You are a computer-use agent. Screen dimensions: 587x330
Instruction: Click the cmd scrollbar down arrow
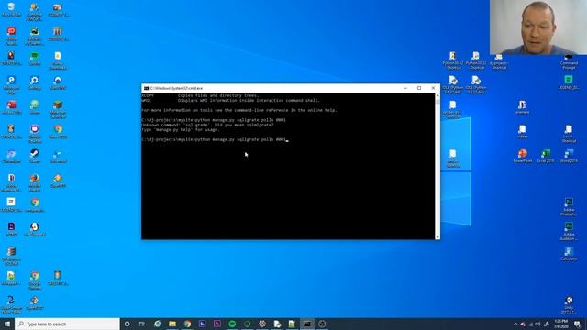pos(437,236)
